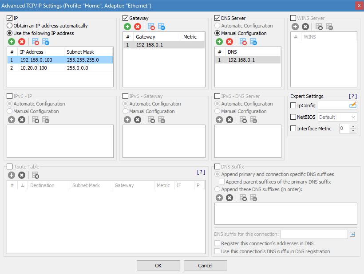Uncheck the Gateway section checkbox
The height and width of the screenshot is (274, 364).
coord(125,18)
